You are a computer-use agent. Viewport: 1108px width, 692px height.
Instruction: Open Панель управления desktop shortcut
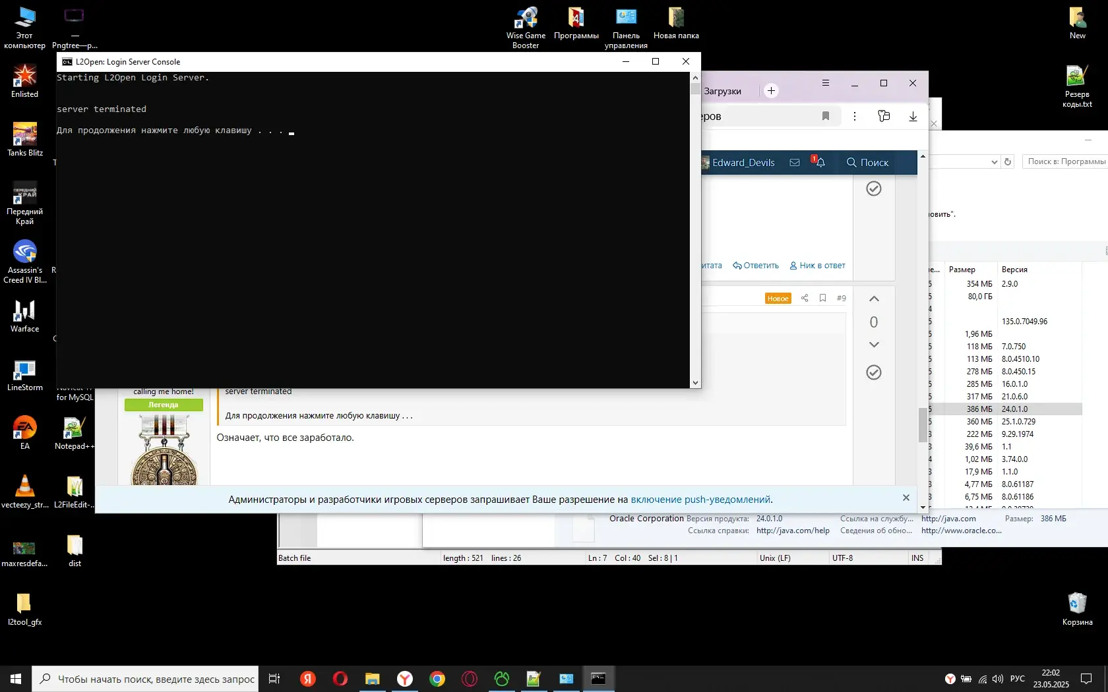pyautogui.click(x=626, y=28)
